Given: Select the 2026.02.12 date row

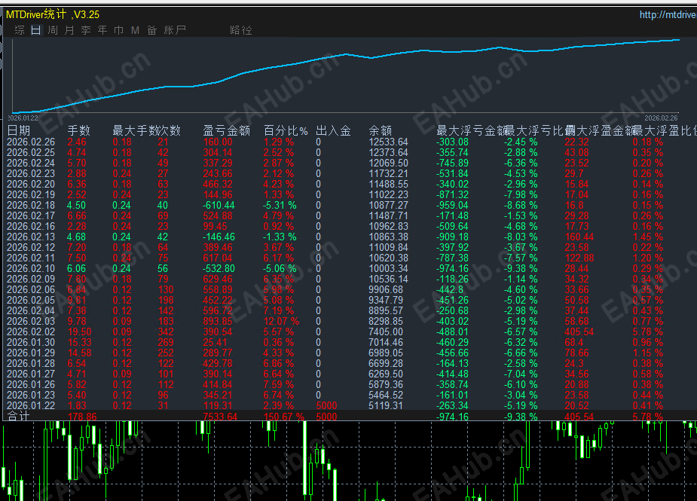Looking at the screenshot, I should (x=31, y=248).
